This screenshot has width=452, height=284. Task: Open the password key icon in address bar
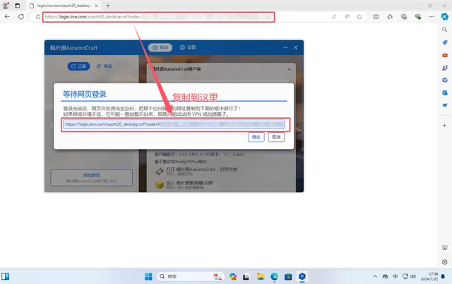(334, 17)
